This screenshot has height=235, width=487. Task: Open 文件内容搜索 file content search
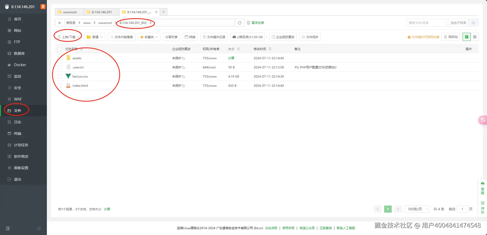[121, 37]
